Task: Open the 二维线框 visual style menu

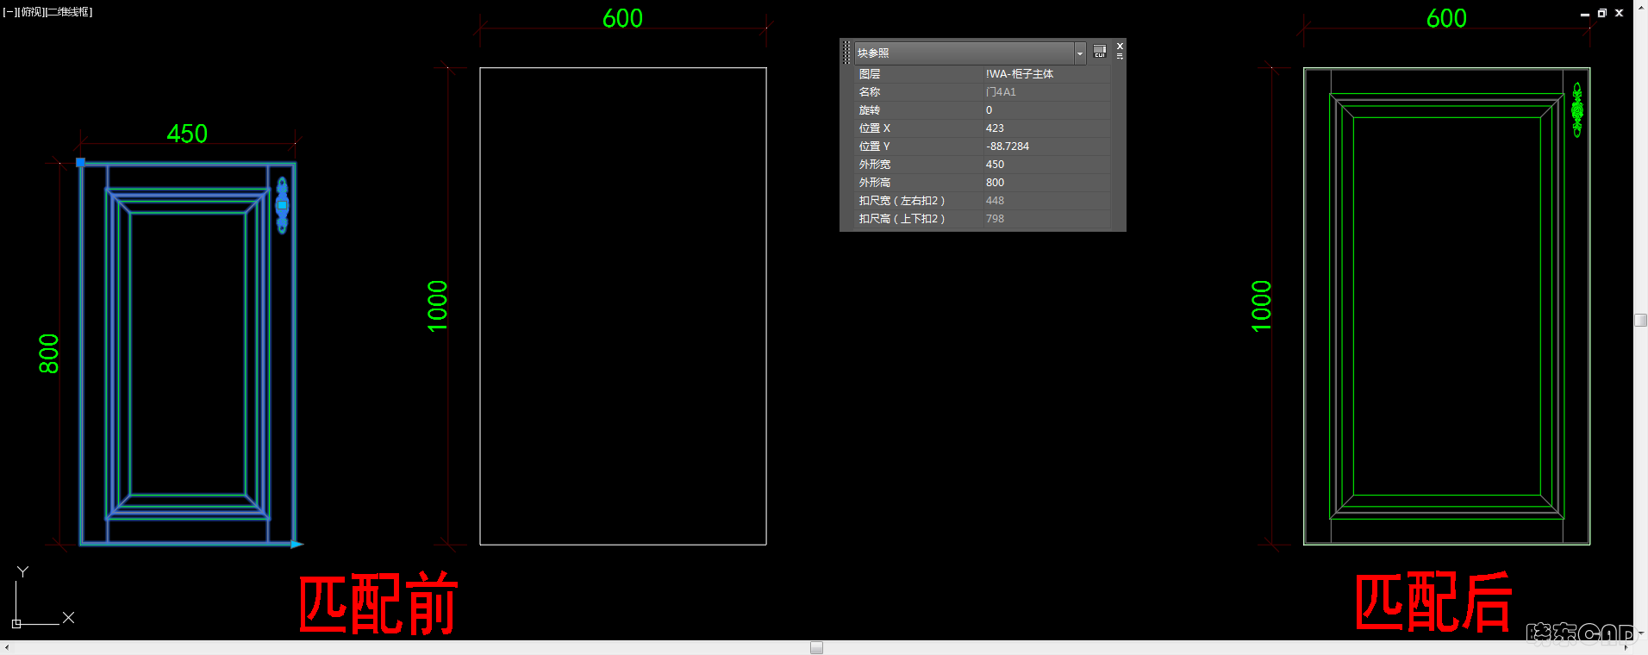Action: click(x=68, y=12)
